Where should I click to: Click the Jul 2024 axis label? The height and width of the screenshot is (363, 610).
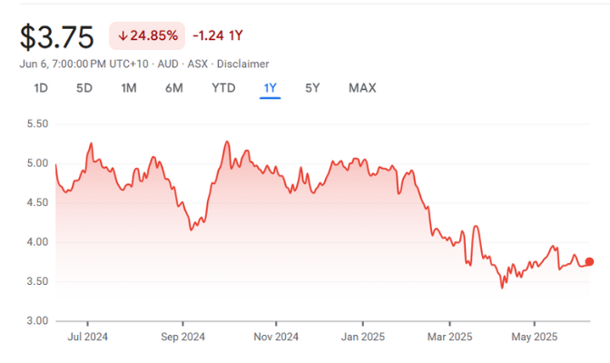pos(88,338)
